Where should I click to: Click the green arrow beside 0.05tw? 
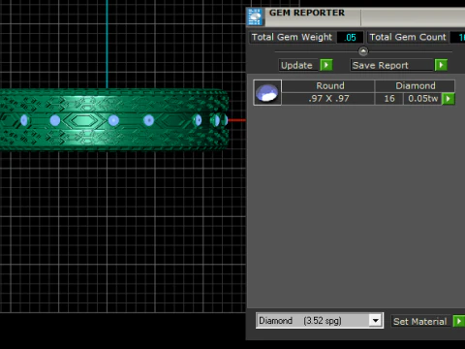tap(449, 99)
